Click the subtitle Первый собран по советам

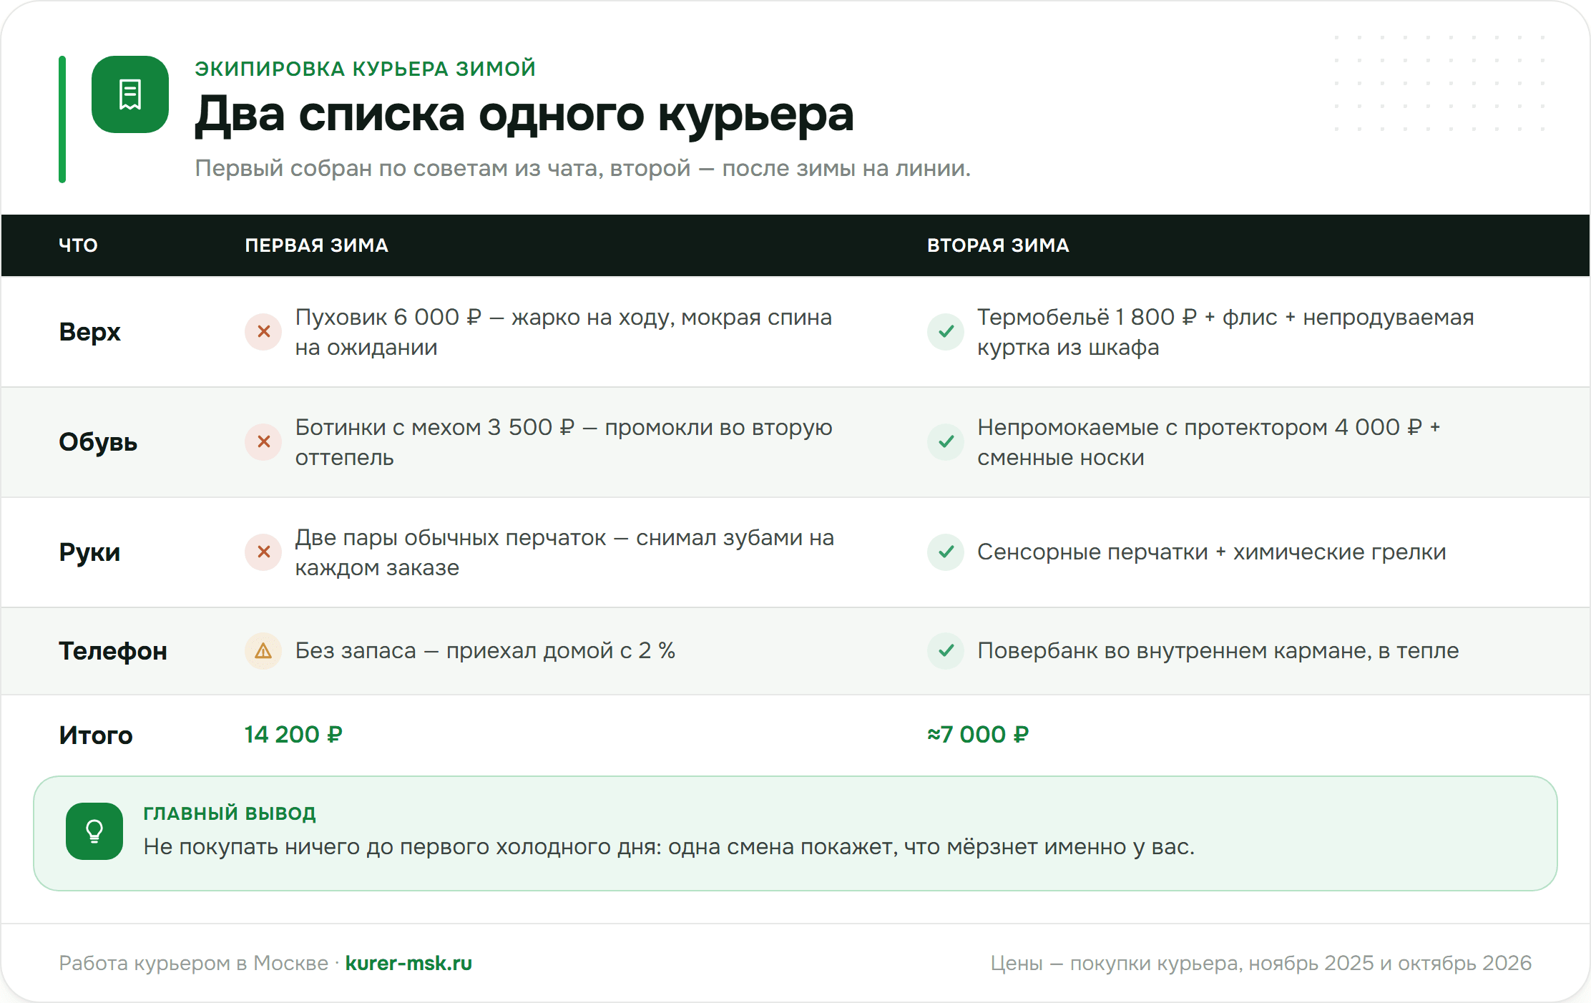tap(582, 168)
